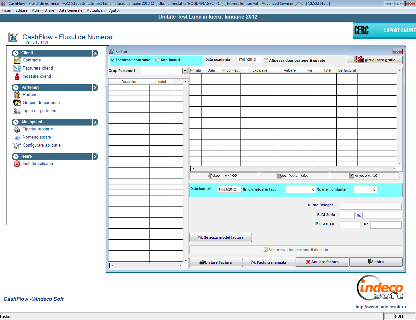Click the Inchide aplicatia power icon
This screenshot has width=416, height=320.
(17, 164)
